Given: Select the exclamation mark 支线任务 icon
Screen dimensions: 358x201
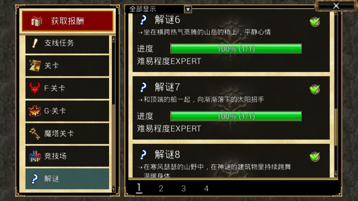Looking at the screenshot, I should click(x=35, y=43).
